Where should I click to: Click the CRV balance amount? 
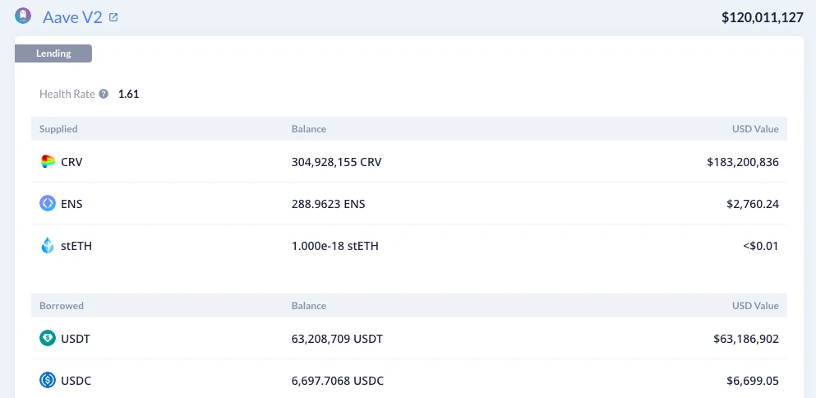point(336,162)
